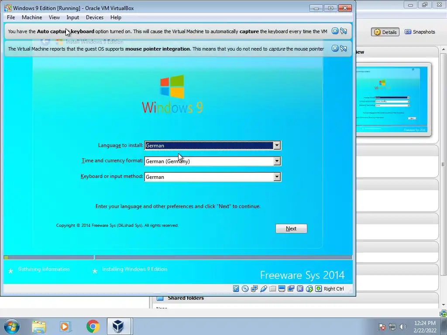
Task: Click the Manager vertical scrollbar thumb
Action: coord(444,164)
